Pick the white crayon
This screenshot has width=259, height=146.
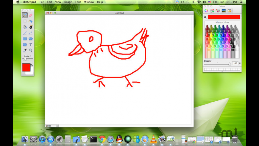[237, 51]
